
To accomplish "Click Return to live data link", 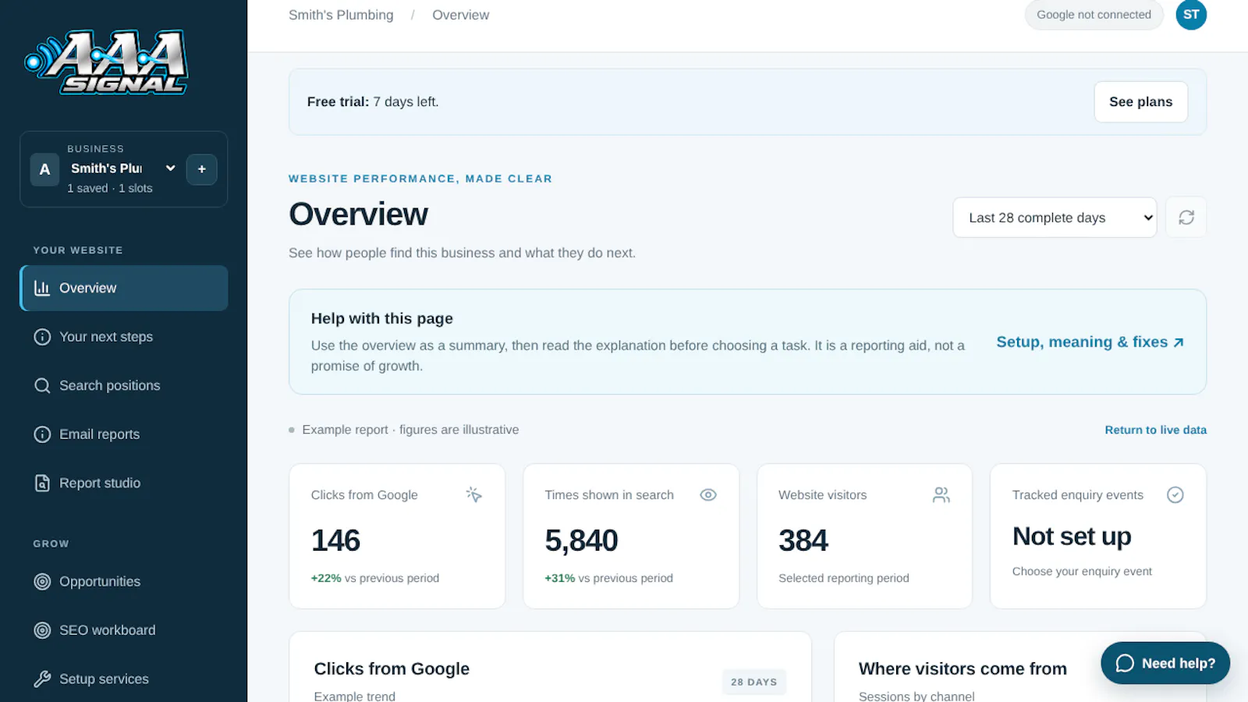I will pyautogui.click(x=1155, y=430).
